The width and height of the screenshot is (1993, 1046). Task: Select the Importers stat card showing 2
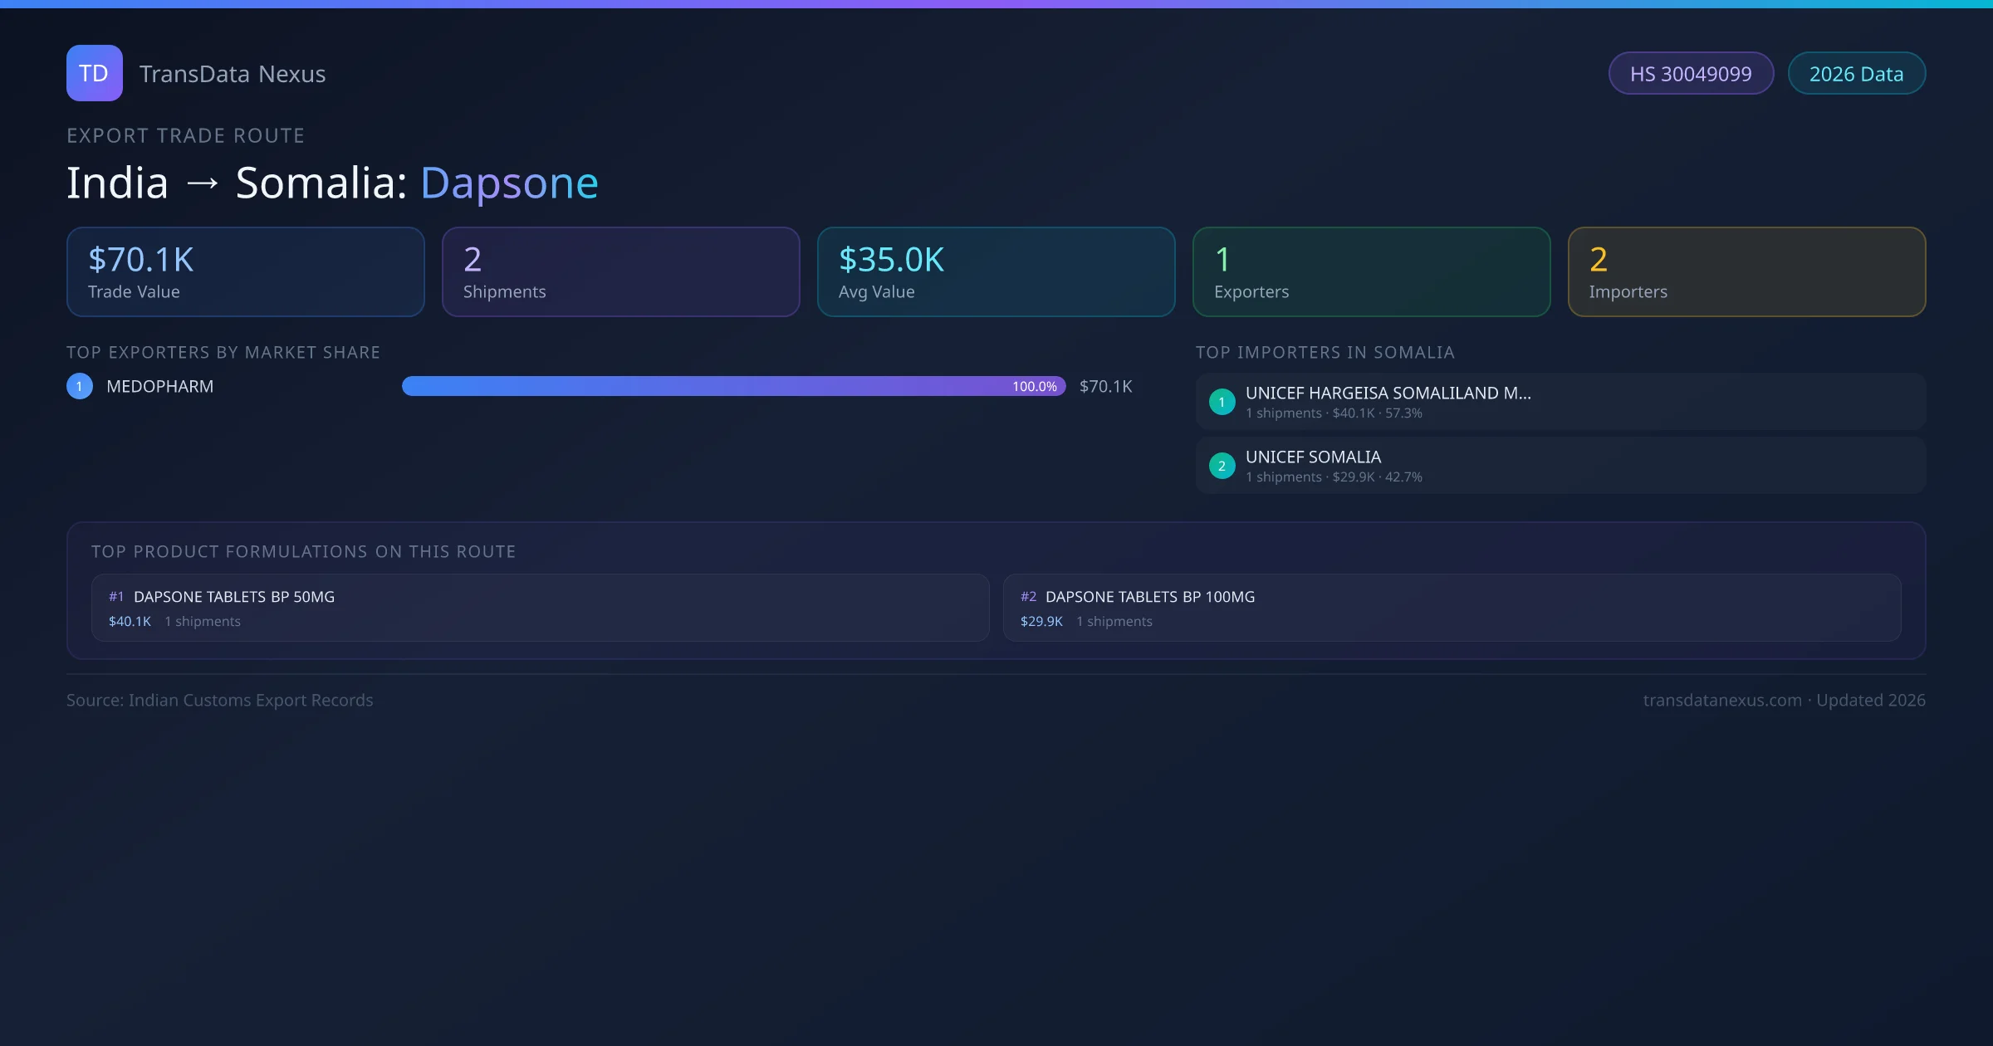(1746, 271)
